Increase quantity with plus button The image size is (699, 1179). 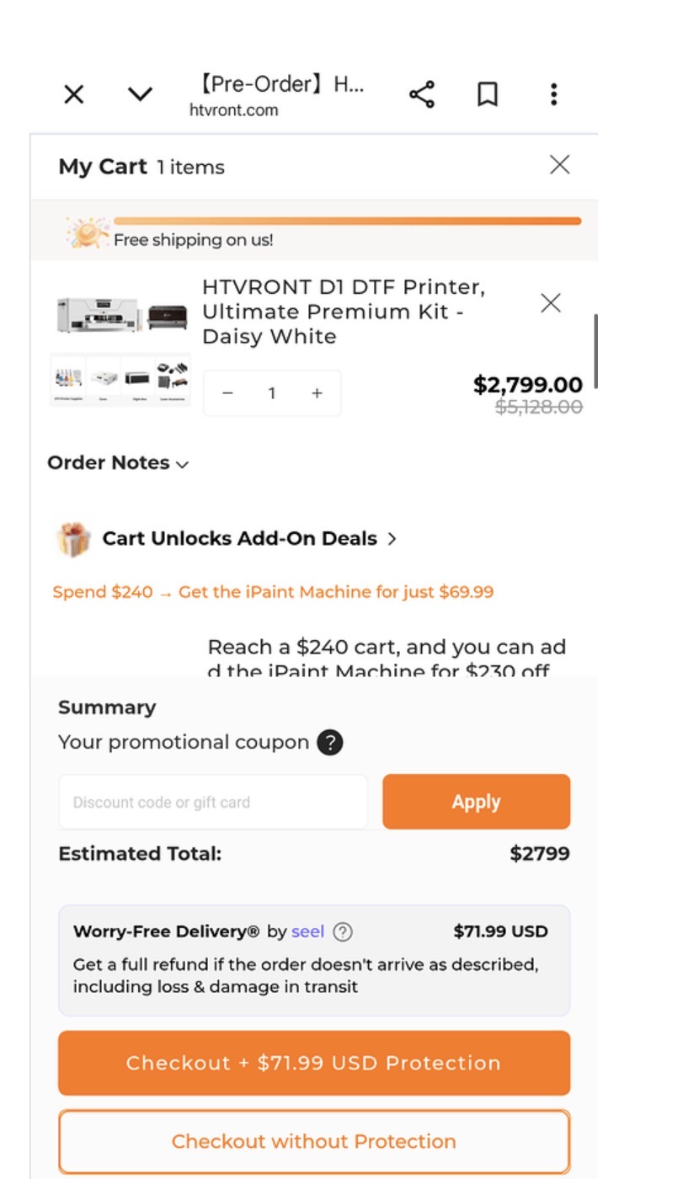coord(317,393)
